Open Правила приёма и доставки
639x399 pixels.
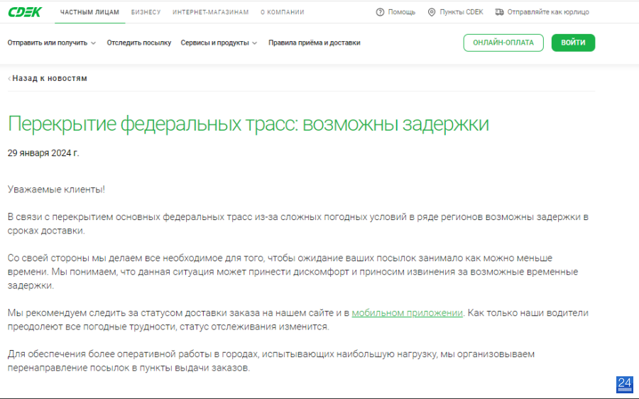315,43
